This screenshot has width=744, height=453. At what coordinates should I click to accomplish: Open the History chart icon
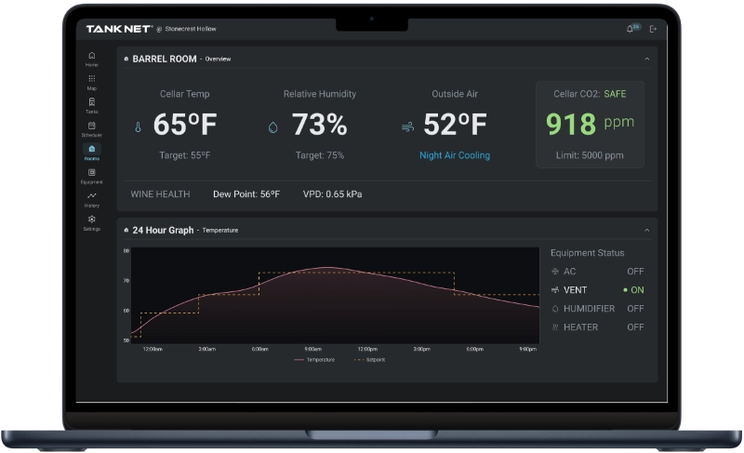91,195
